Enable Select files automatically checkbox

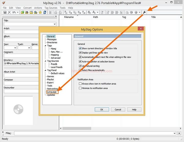80,70
